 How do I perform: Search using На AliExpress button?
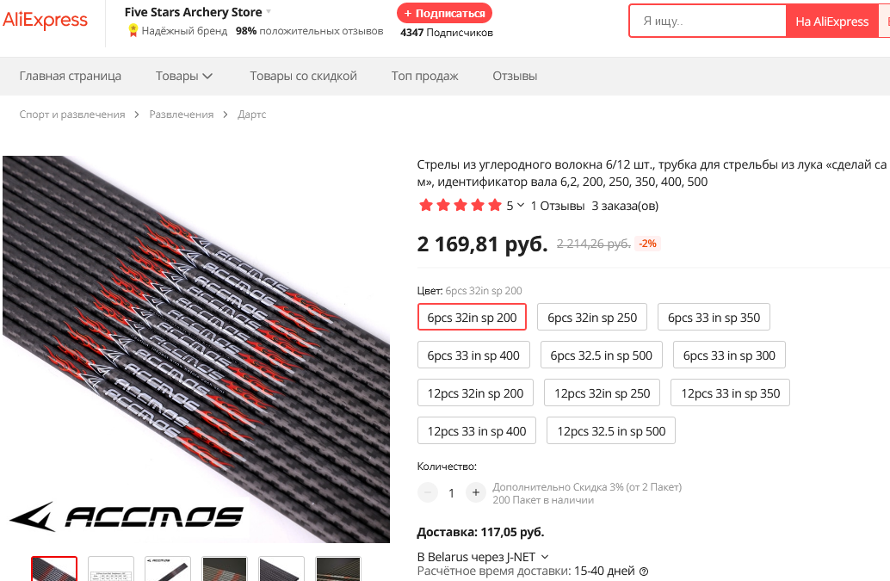[831, 22]
